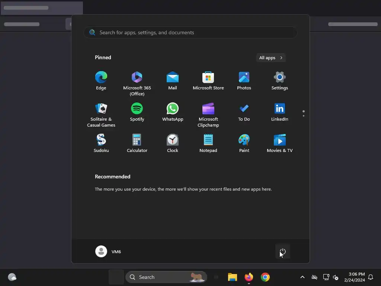381x286 pixels.
Task: Launch the Clock app
Action: pyautogui.click(x=173, y=143)
